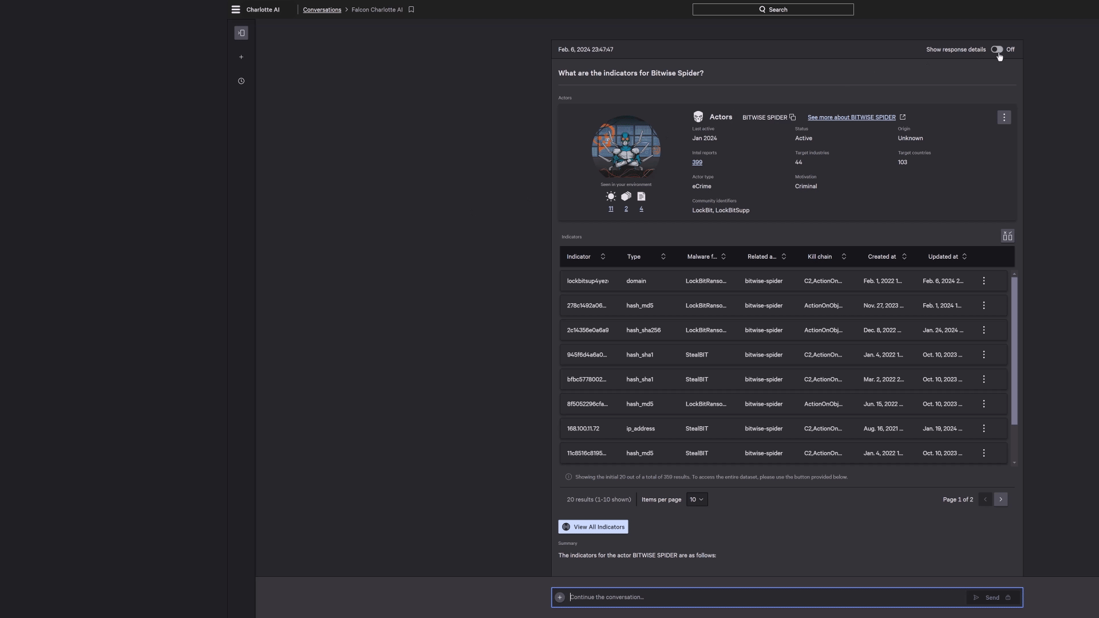
Task: Open the 4 count link under document icon
Action: click(x=641, y=209)
